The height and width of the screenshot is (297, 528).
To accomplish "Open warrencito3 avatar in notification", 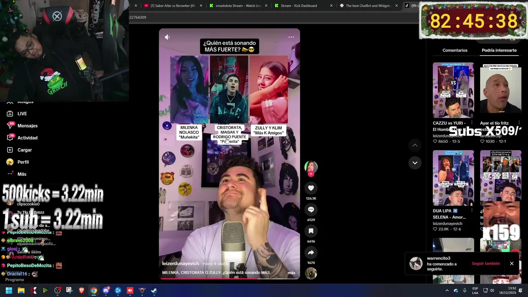I will (416, 263).
